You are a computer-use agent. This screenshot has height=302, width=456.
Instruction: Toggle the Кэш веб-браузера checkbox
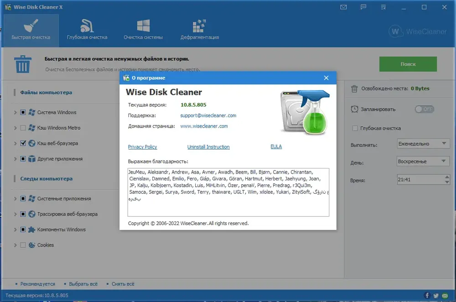point(23,143)
